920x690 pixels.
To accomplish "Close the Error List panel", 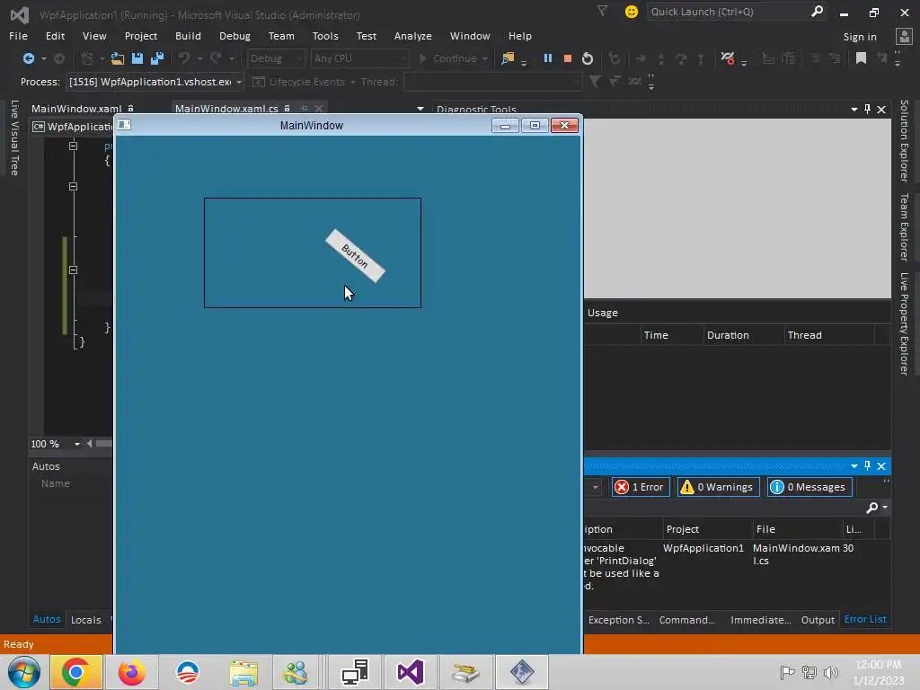I will tap(881, 466).
